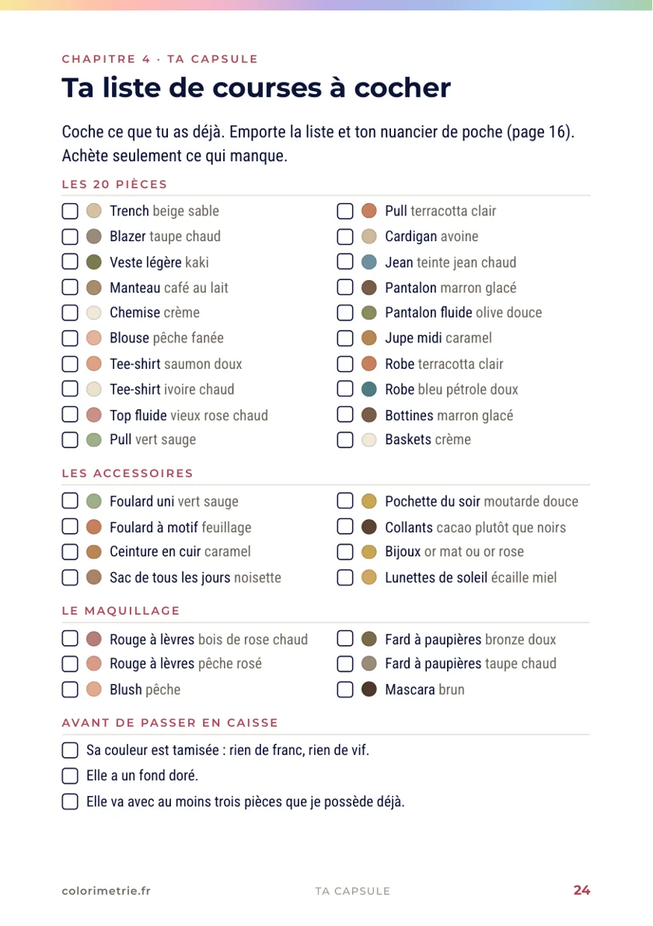Click the kaki color dot for Veste légère
Image resolution: width=653 pixels, height=926 pixels.
(94, 262)
